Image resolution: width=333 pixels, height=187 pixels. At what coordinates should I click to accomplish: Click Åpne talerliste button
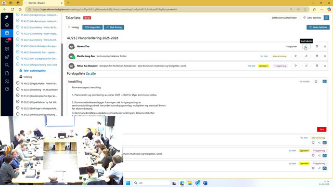312,18
